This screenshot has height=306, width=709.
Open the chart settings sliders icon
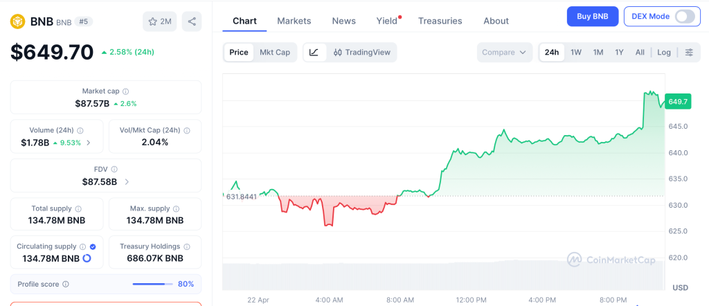pos(689,53)
